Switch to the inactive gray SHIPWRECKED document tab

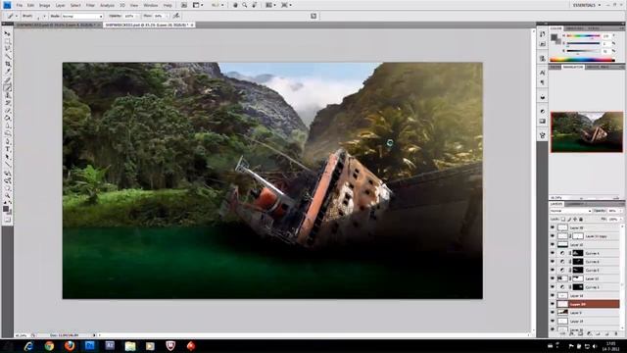tap(58, 25)
